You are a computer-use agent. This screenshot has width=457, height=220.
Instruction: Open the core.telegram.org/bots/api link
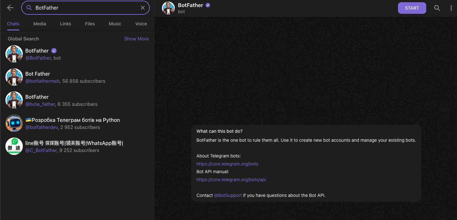tap(231, 180)
